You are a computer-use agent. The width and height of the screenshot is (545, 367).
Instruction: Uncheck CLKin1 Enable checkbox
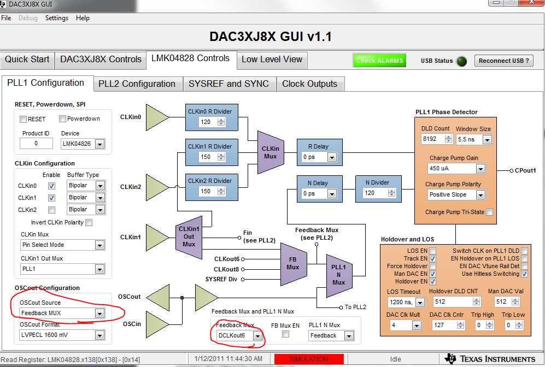(x=51, y=198)
